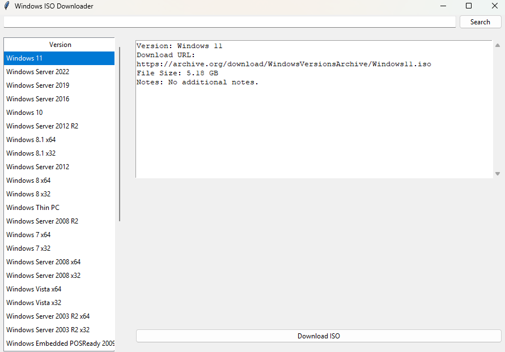
Task: Choose Windows 8 x64 row
Action: (60, 181)
